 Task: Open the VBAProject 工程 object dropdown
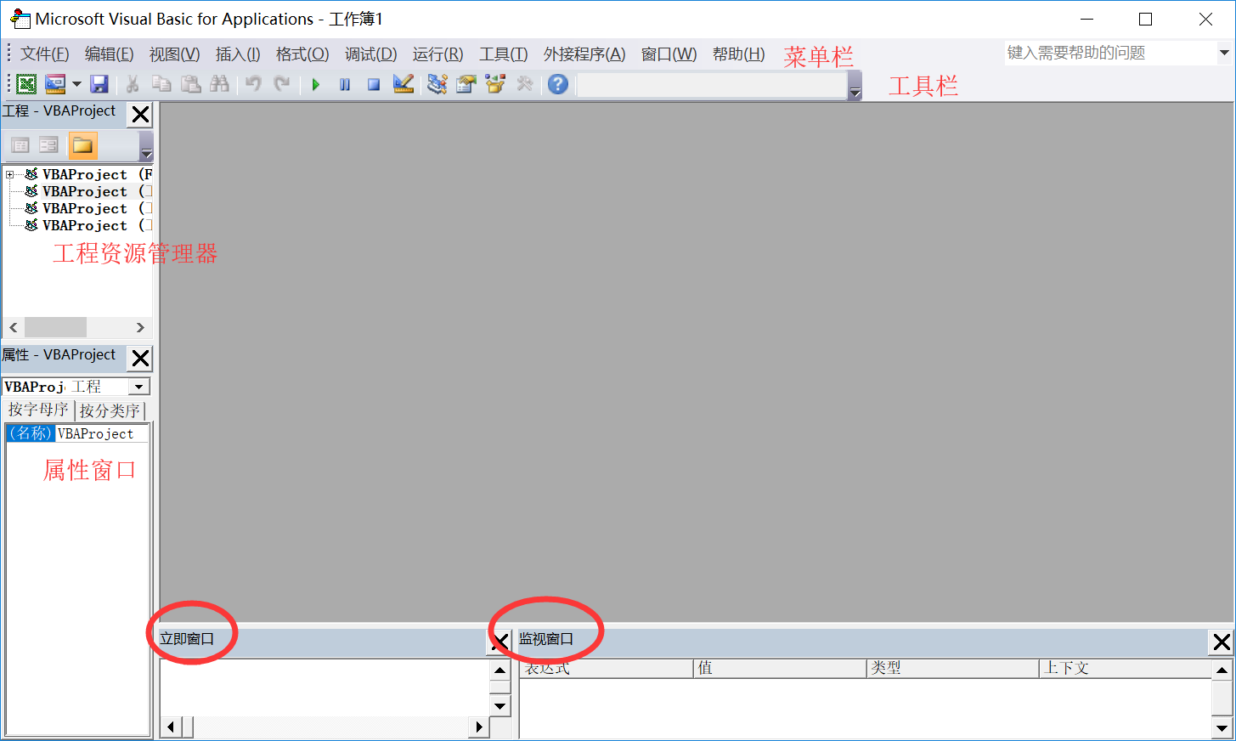coord(138,387)
